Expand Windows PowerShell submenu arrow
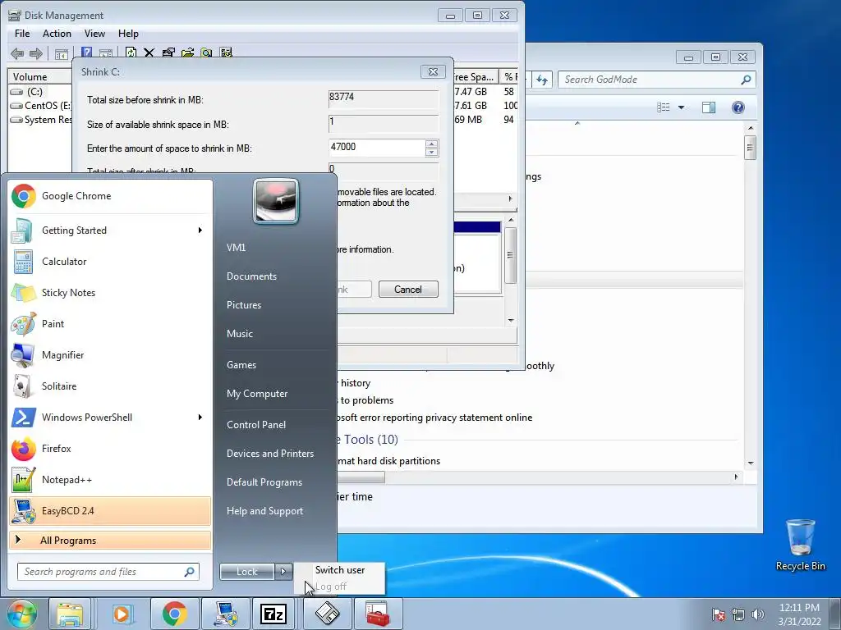841x630 pixels. pos(200,418)
